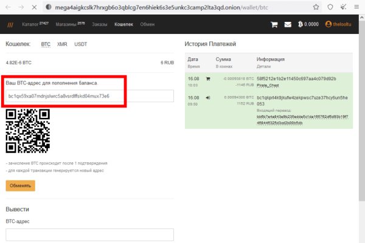Click the site logo in the header
Image resolution: width=365 pixels, height=243 pixels.
pyautogui.click(x=10, y=25)
